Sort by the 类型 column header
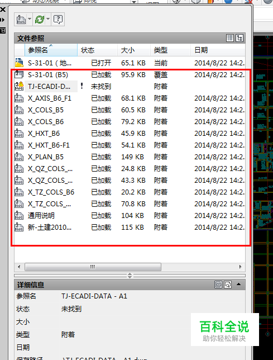Image resolution: width=273 pixels, height=360 pixels. (x=170, y=50)
